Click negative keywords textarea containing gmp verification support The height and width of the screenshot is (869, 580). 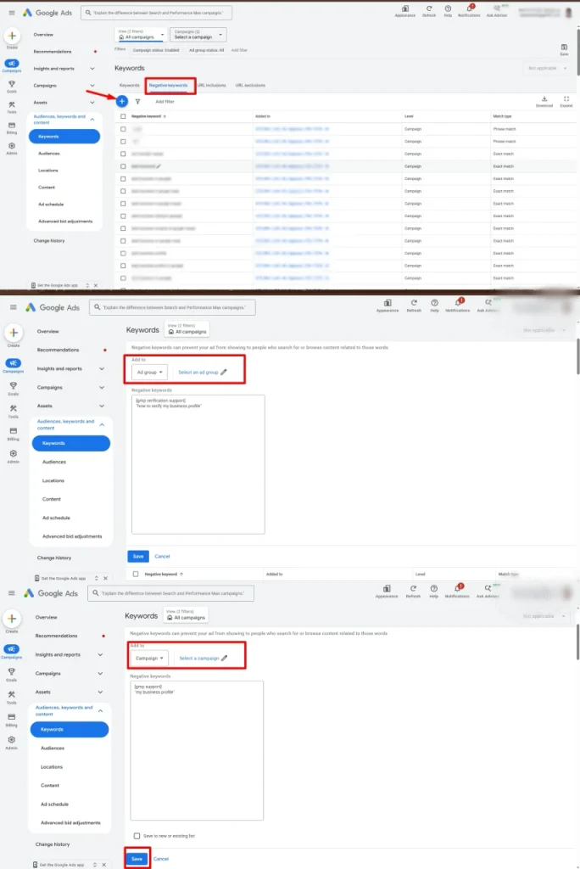pyautogui.click(x=198, y=464)
